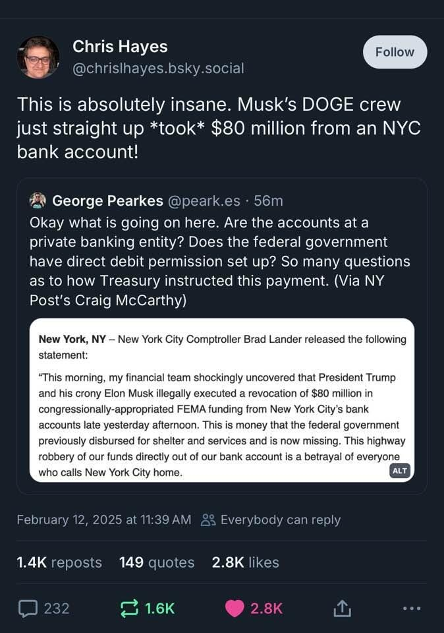The image size is (444, 633).
Task: Open Chris Hayes profile avatar
Action: (x=38, y=57)
